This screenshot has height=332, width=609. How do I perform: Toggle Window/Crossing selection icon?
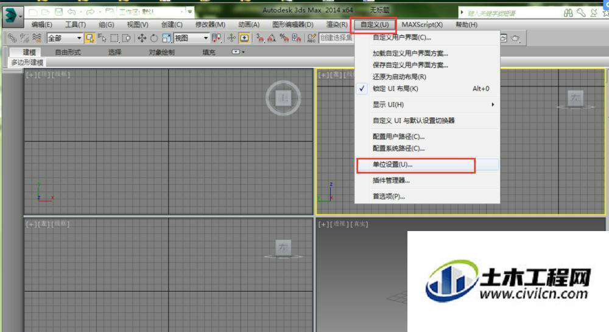click(x=127, y=38)
